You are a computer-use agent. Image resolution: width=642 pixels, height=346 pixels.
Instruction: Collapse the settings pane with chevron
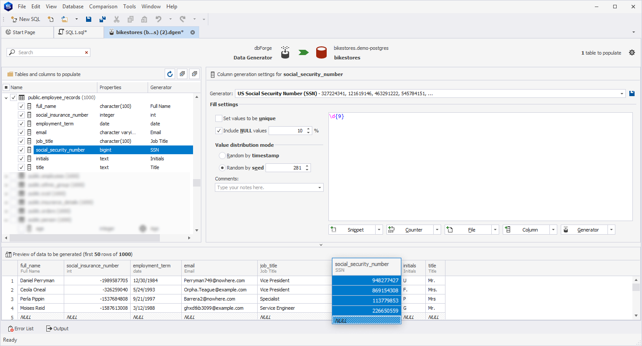pyautogui.click(x=321, y=245)
